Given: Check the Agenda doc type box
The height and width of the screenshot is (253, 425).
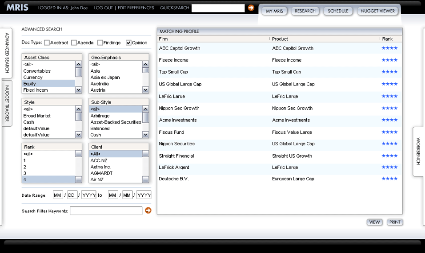Looking at the screenshot, I should pos(74,43).
